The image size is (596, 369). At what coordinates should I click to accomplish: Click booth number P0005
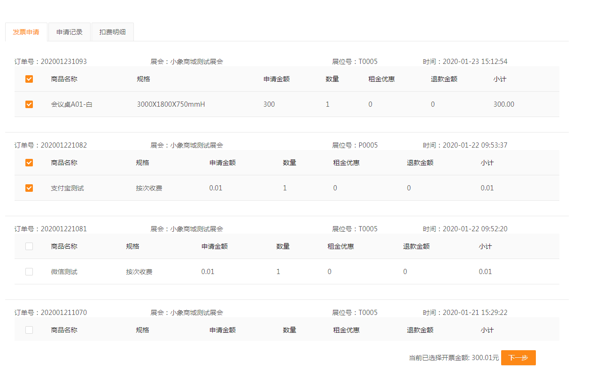click(368, 145)
